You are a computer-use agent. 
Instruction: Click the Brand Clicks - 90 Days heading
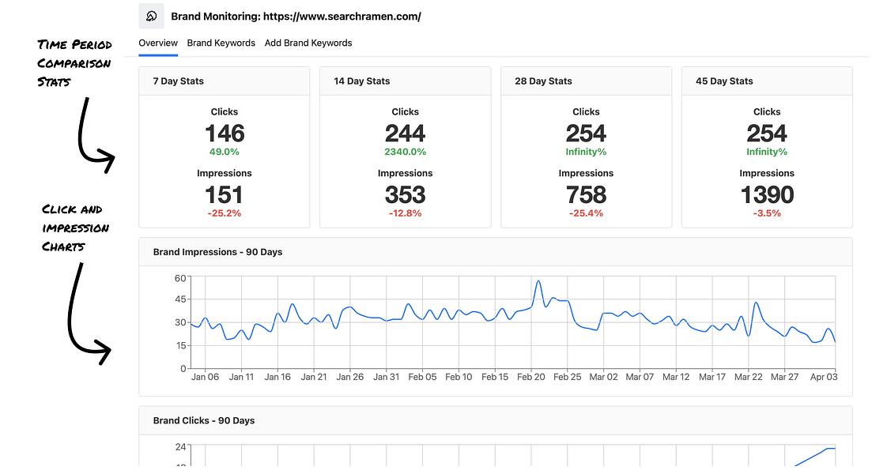click(x=203, y=420)
